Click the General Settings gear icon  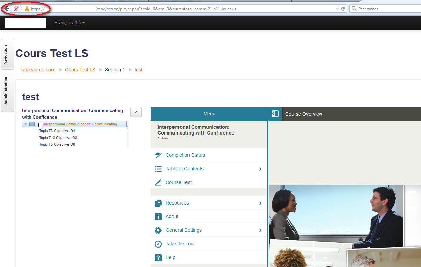(x=158, y=230)
